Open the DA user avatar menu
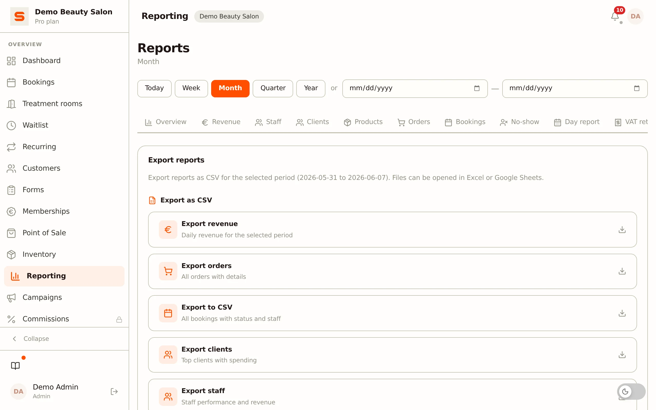 pos(635,16)
